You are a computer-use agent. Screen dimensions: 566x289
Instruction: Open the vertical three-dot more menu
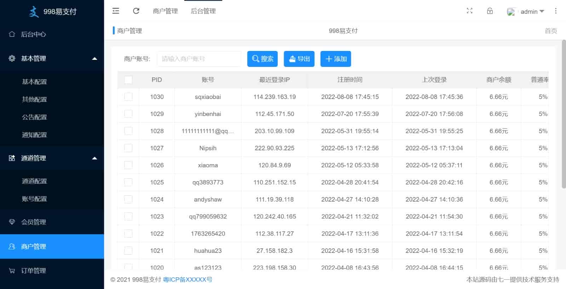[556, 11]
